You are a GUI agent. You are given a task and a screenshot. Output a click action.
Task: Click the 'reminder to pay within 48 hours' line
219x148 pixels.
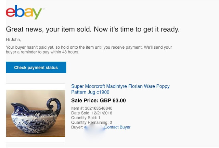(42, 52)
